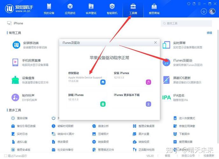Open the 我的设备 tab
Viewport: 219px width, 159px height.
49,9
